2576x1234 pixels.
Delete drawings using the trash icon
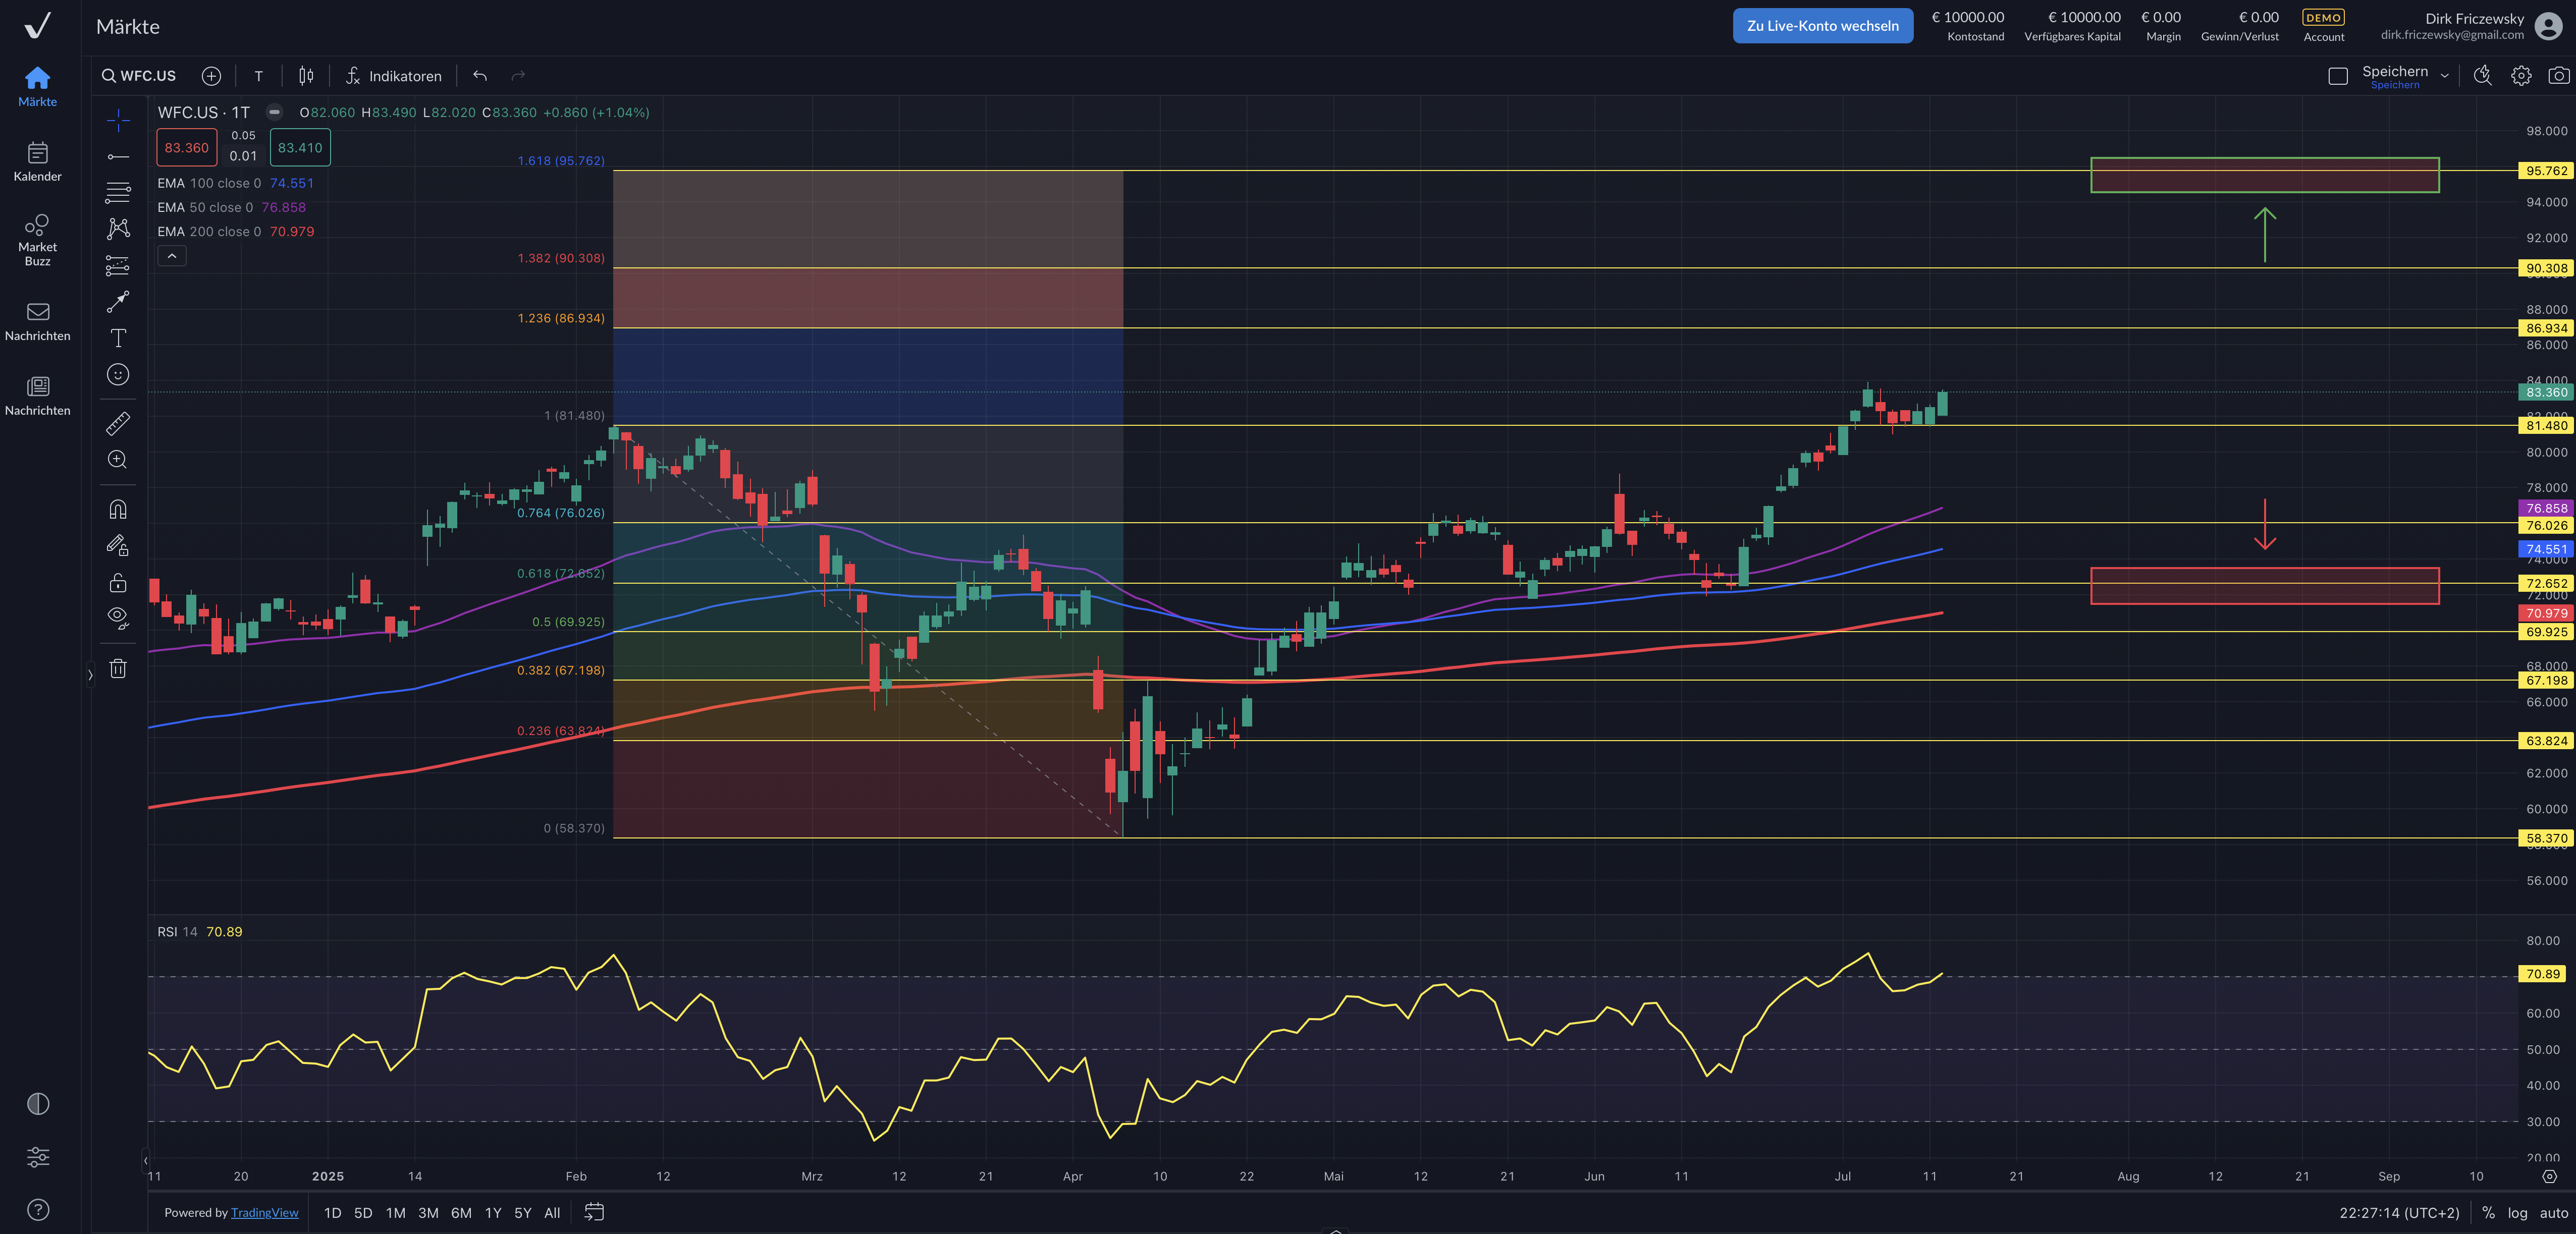click(x=118, y=667)
